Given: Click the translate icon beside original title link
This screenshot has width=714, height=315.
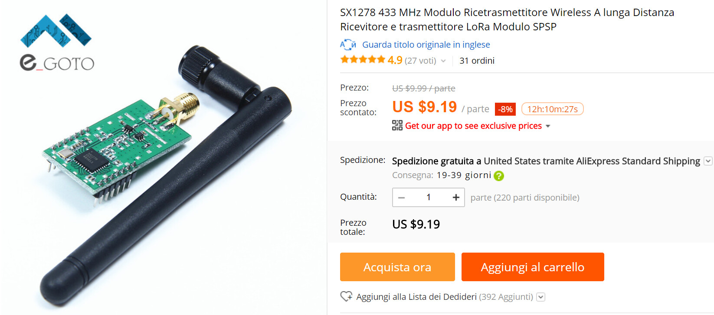Looking at the screenshot, I should click(x=347, y=45).
